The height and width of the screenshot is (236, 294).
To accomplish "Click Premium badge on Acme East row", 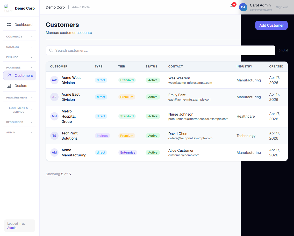I will [x=127, y=97].
